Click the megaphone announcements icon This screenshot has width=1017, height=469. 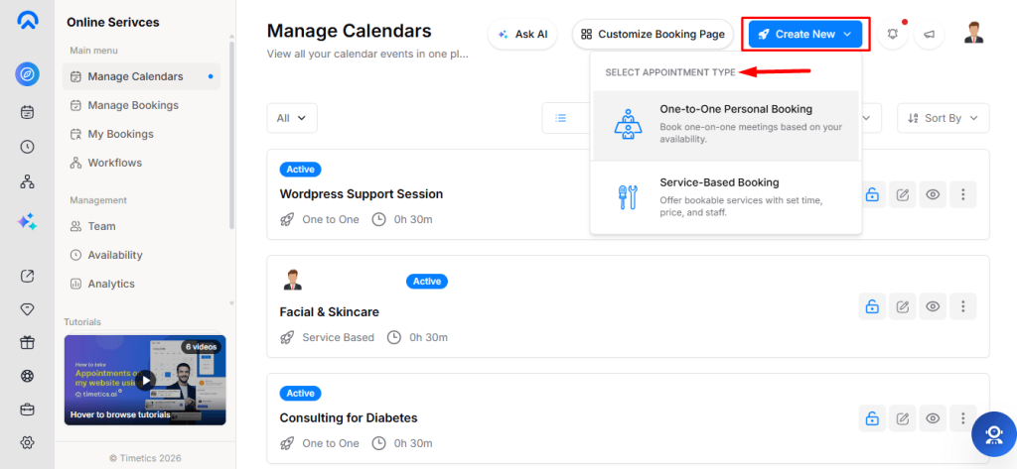[x=929, y=35]
